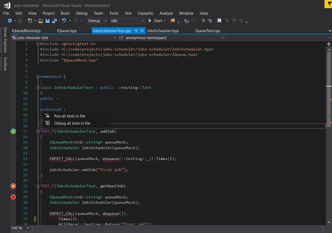Image resolution: width=332 pixels, height=233 pixels.
Task: Click red failed-test icon at line 27
Action: [x=13, y=186]
